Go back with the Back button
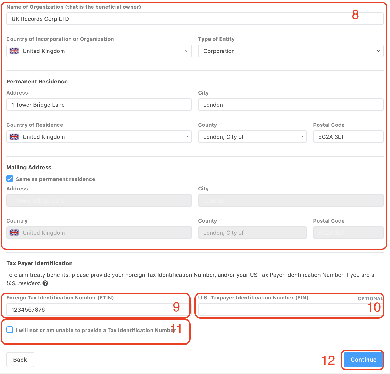390x374 pixels. [x=20, y=360]
